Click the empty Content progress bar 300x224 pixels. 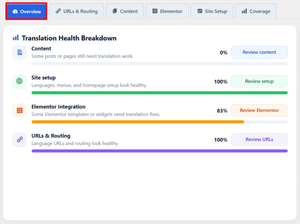tap(160, 64)
